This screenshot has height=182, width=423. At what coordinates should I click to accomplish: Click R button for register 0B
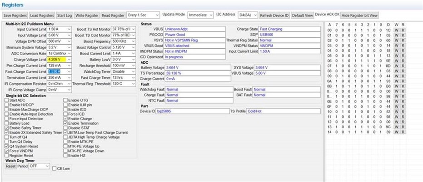(403, 86)
